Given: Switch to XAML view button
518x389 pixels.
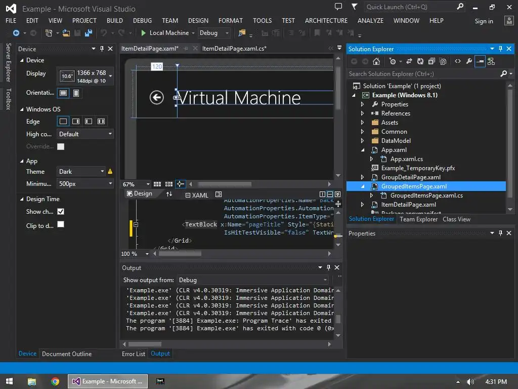Looking at the screenshot, I should pyautogui.click(x=197, y=195).
